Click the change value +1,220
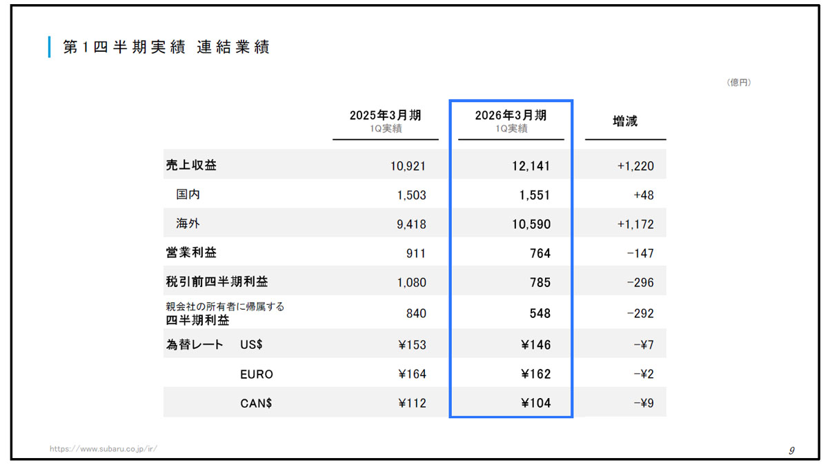Viewport: 828px width, 467px height. coord(635,166)
